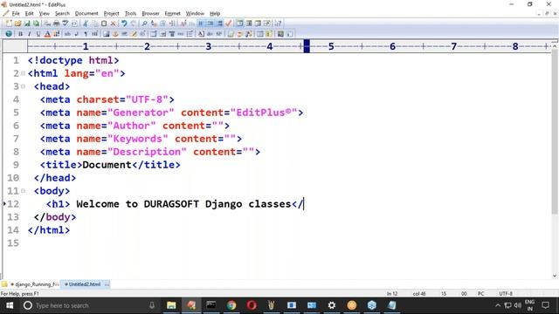Undo last edit with Undo arrow
The width and height of the screenshot is (559, 314).
coord(124,24)
